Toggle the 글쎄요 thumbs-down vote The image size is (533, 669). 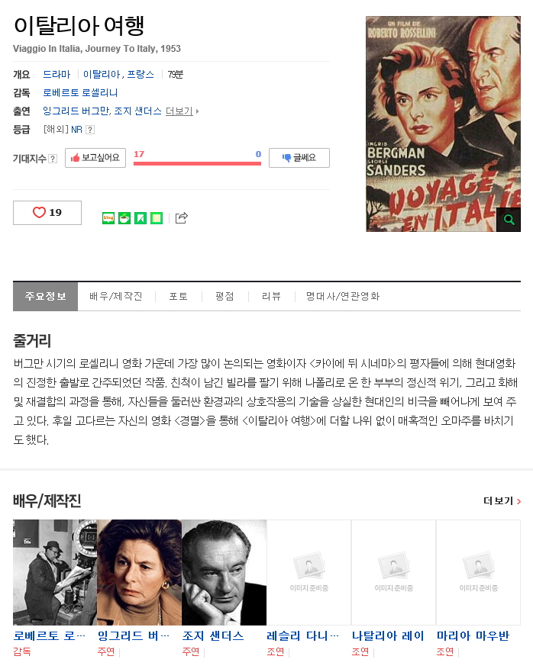[x=299, y=158]
